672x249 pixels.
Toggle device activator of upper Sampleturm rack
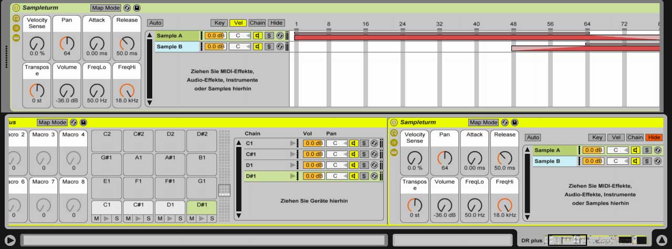coord(16,8)
